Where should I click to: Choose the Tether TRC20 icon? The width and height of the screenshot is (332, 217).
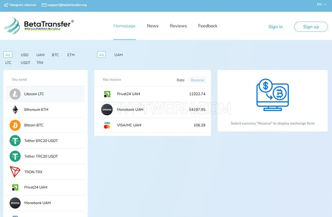[x=15, y=156]
